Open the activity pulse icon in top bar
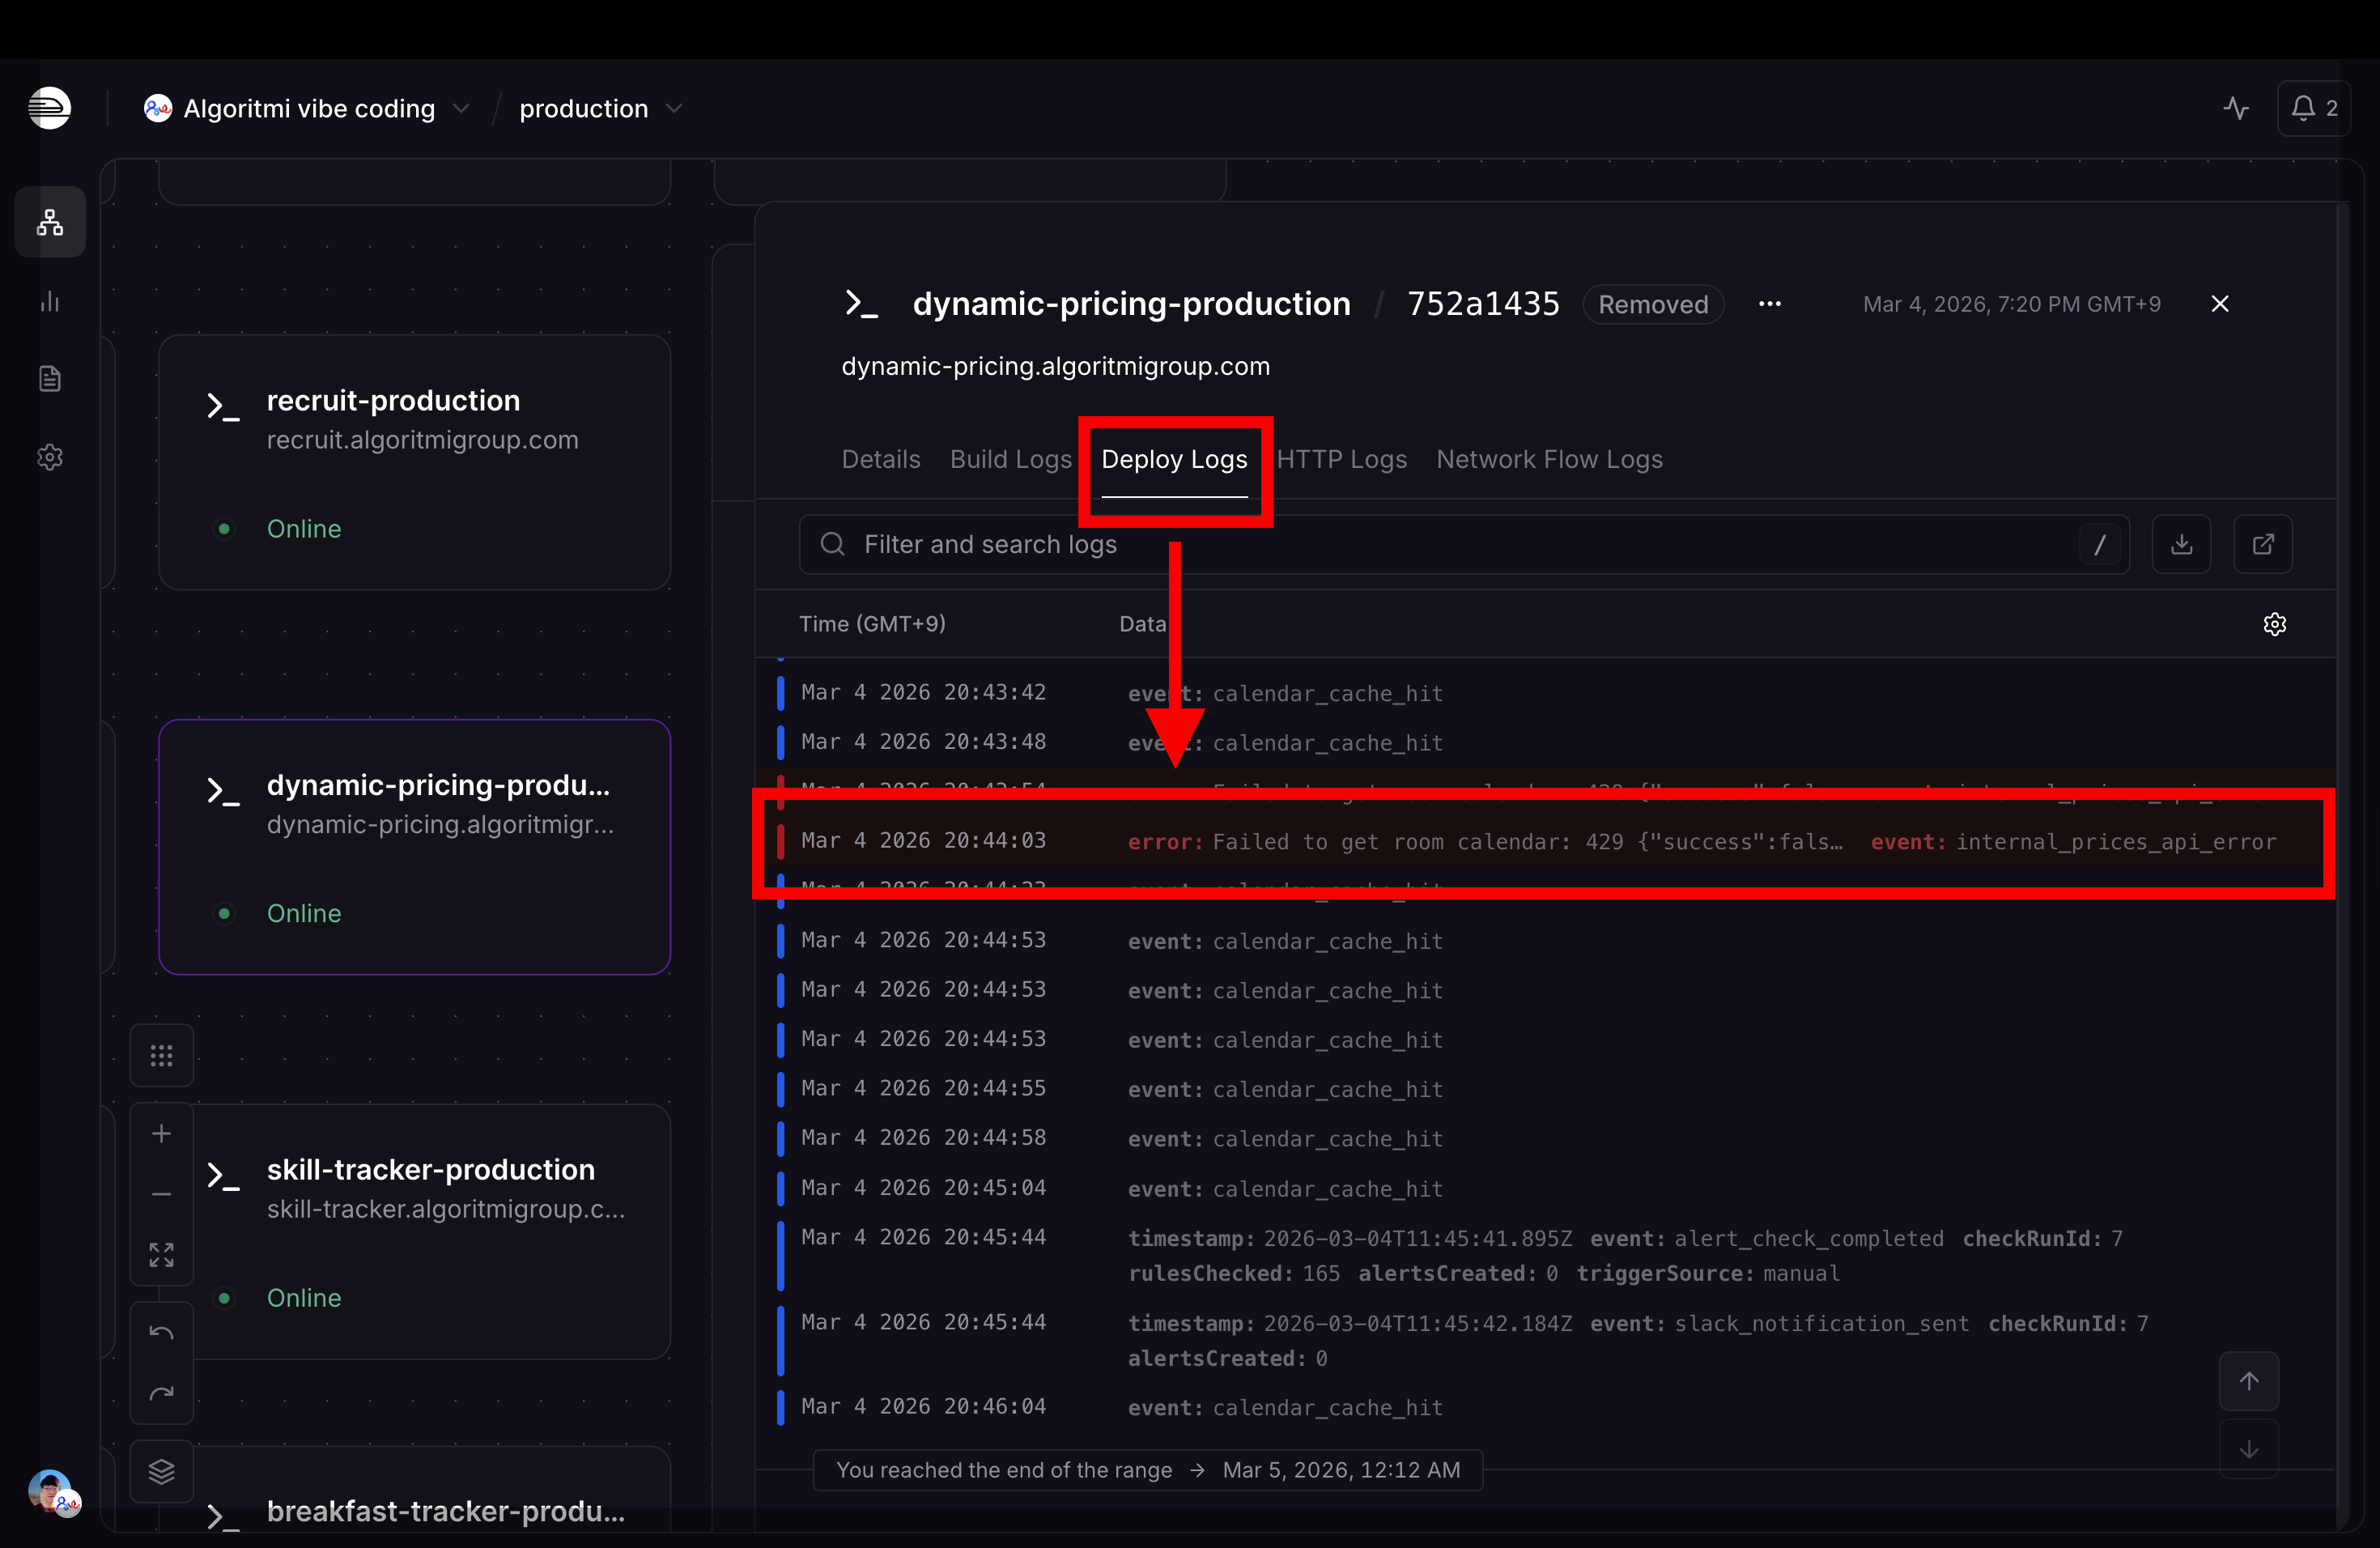This screenshot has height=1548, width=2380. (x=2236, y=108)
